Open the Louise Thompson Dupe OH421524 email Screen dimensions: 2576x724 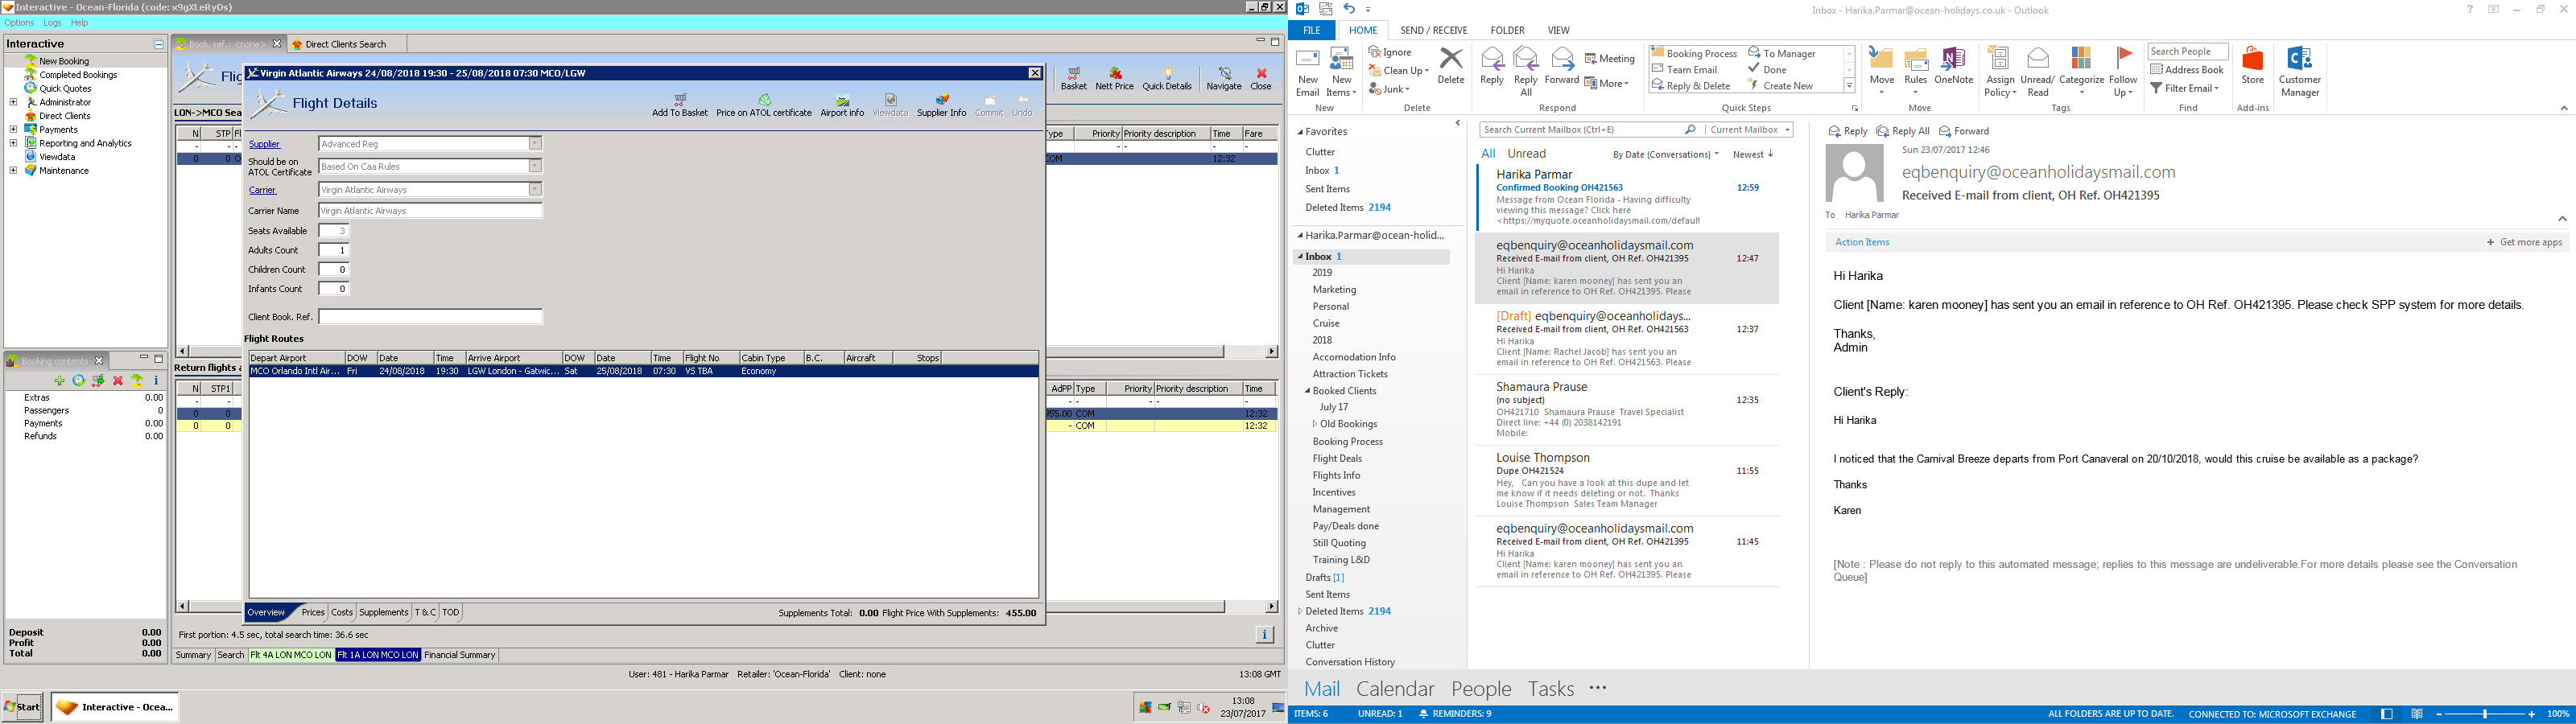[1626, 483]
